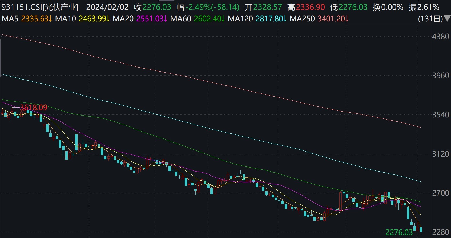Viewport: 451px width, 238px height.
Task: Open the gray triangle dropdown beside (131日)
Action: click(447, 19)
